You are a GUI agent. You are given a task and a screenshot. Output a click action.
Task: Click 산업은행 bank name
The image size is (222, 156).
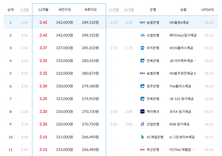(x=153, y=124)
